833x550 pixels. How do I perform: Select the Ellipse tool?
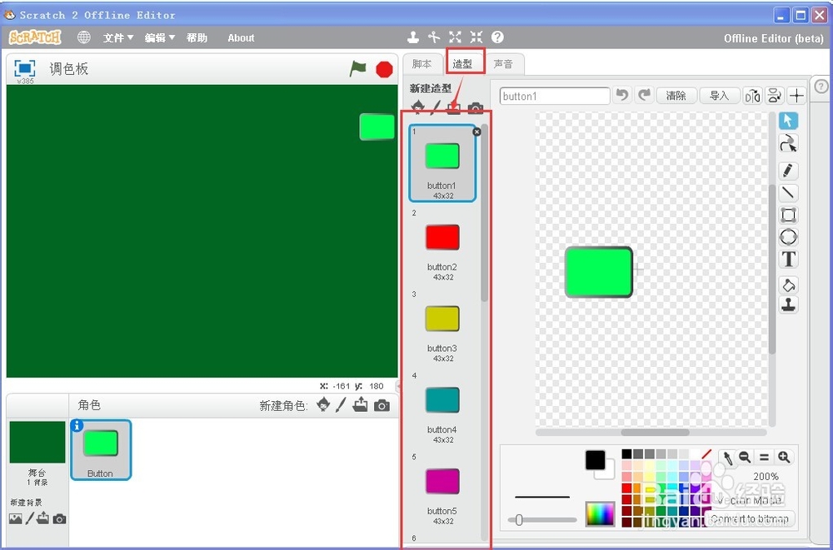point(788,237)
